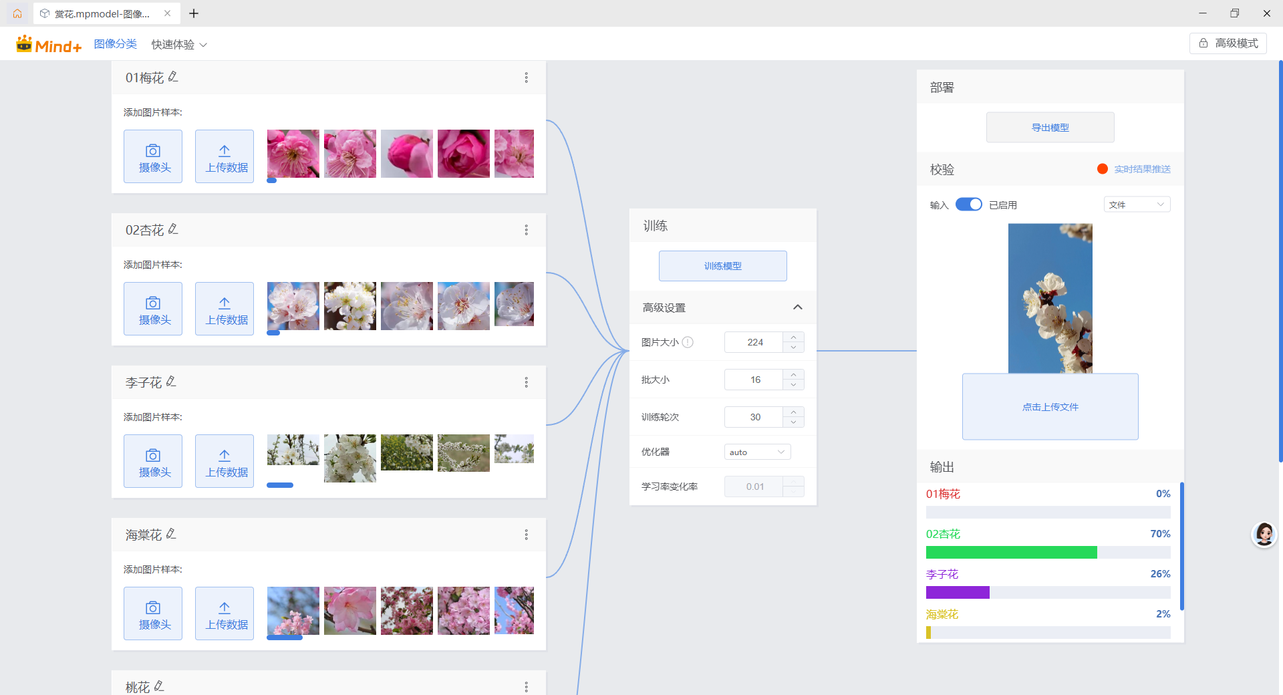
Task: Click the 摄像头 button for 01梅花
Action: pyautogui.click(x=153, y=156)
